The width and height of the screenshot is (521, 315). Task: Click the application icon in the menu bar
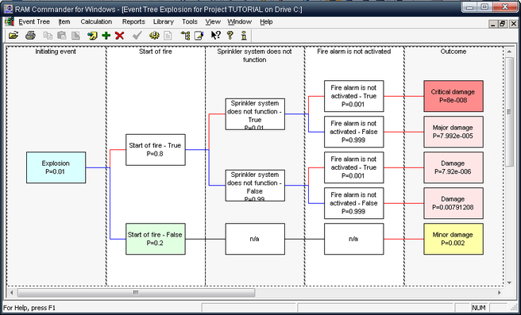[9, 21]
